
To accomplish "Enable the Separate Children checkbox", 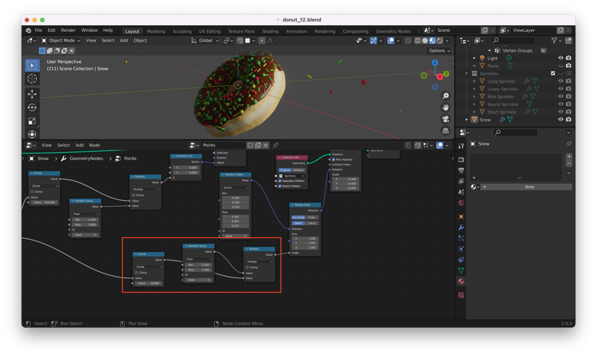I will tap(280, 181).
